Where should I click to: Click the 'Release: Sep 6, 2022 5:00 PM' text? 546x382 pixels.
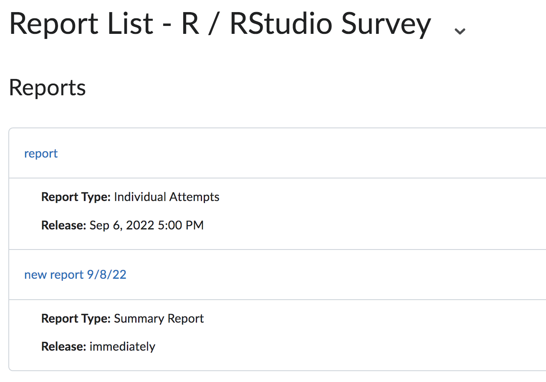coord(122,225)
